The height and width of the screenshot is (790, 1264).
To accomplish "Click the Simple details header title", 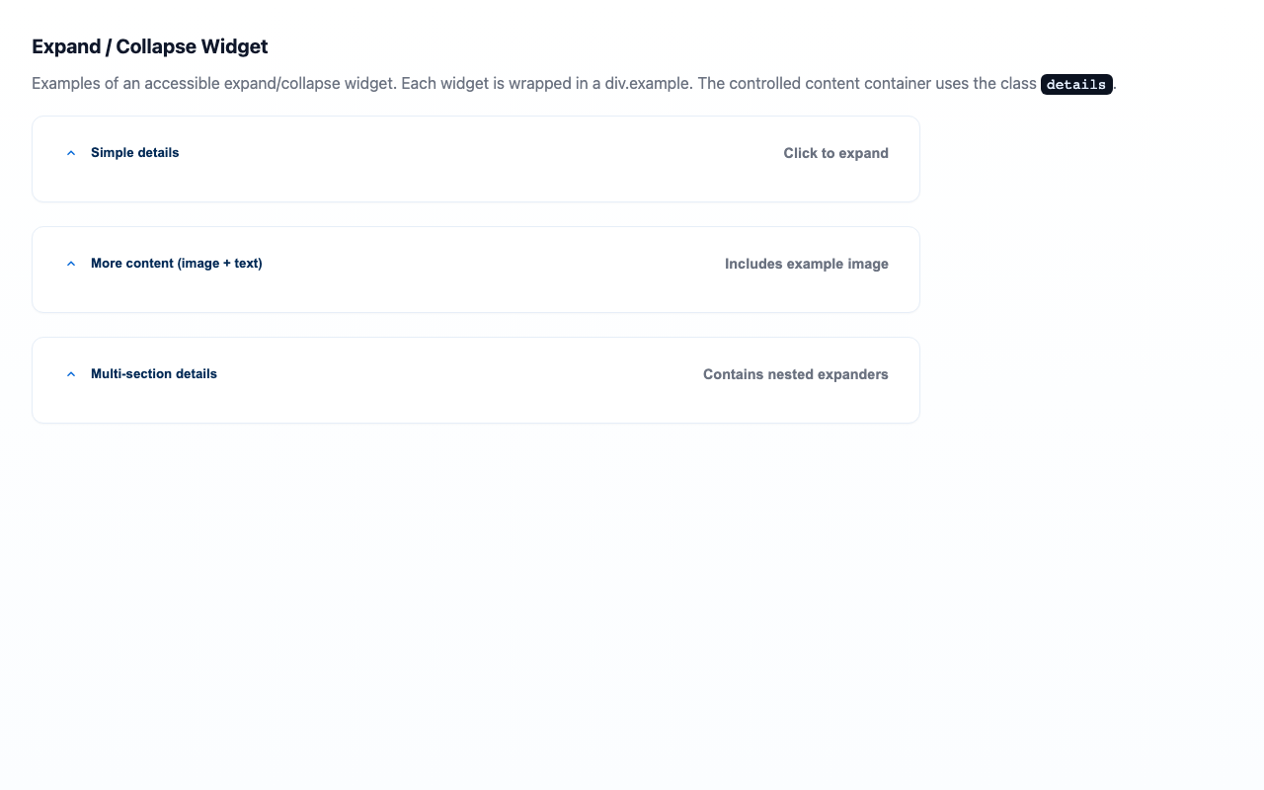I will coord(134,152).
